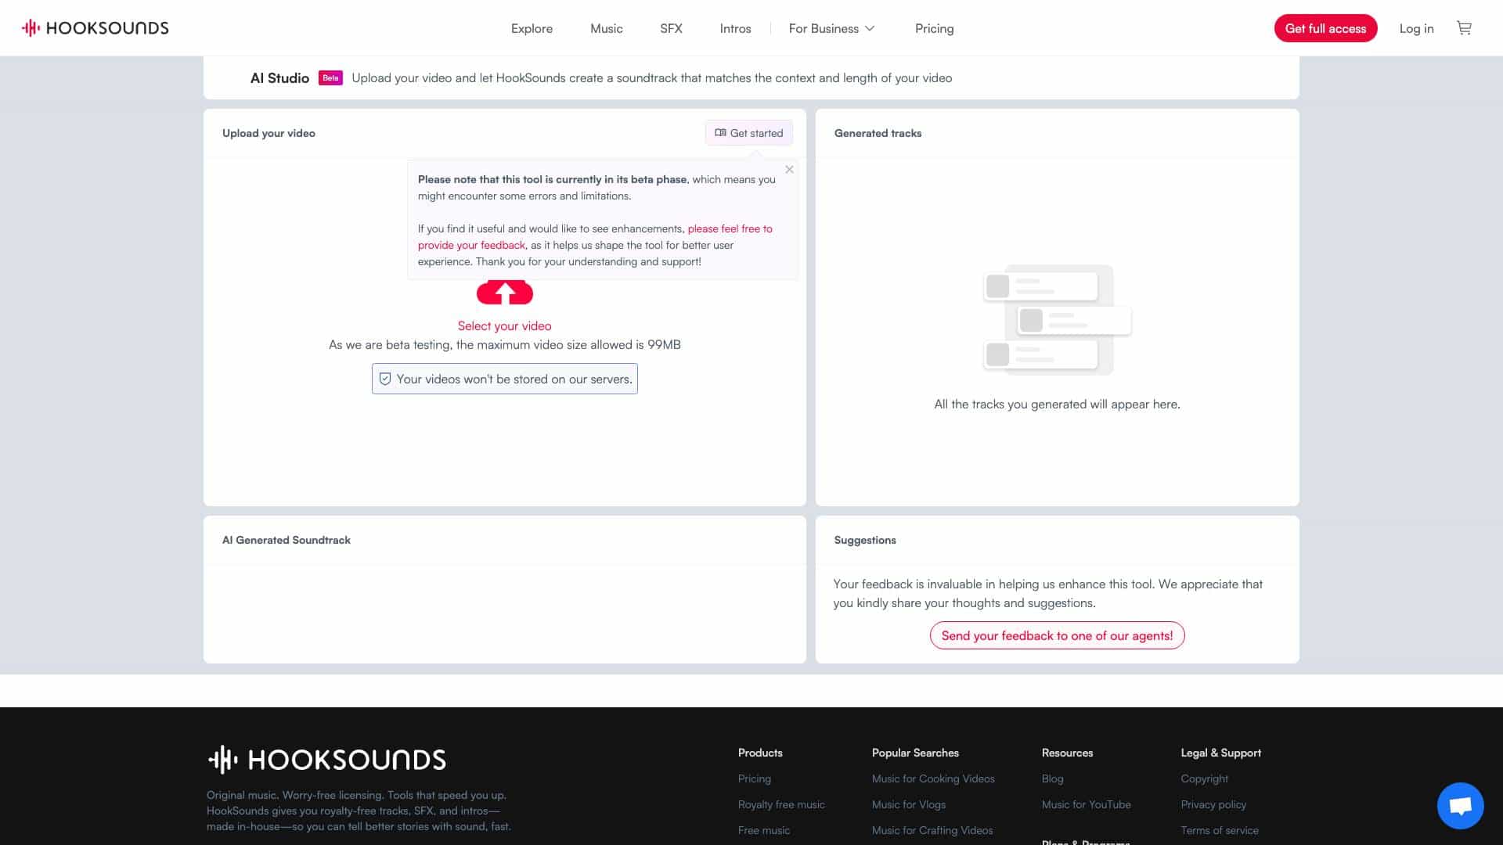Go to the Music section
Image resolution: width=1503 pixels, height=845 pixels.
point(607,28)
